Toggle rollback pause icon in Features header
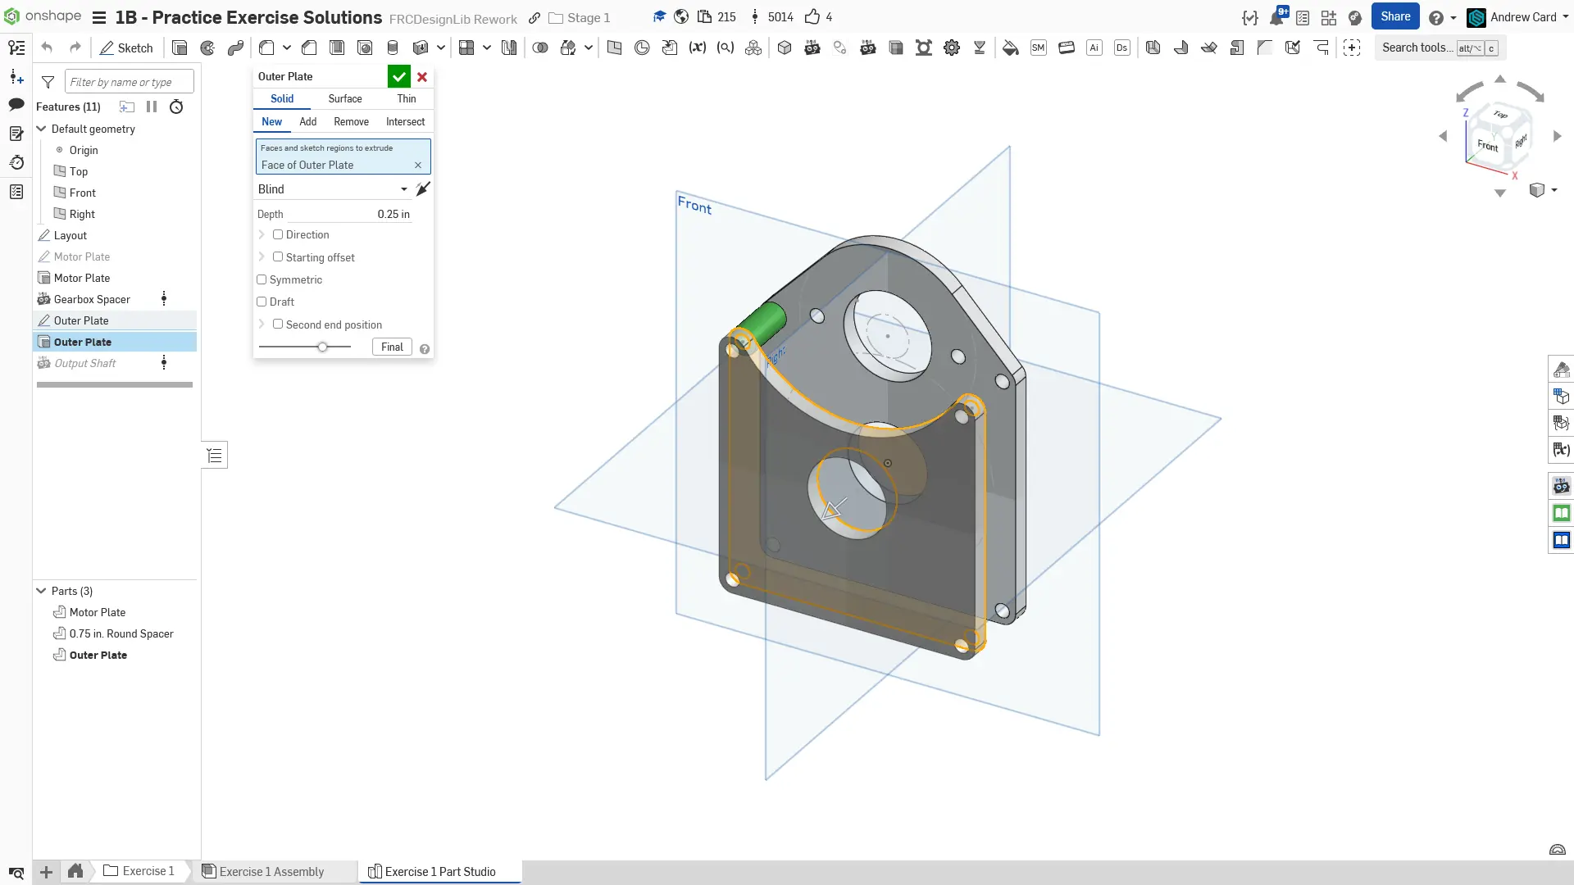The height and width of the screenshot is (885, 1574). (x=152, y=107)
